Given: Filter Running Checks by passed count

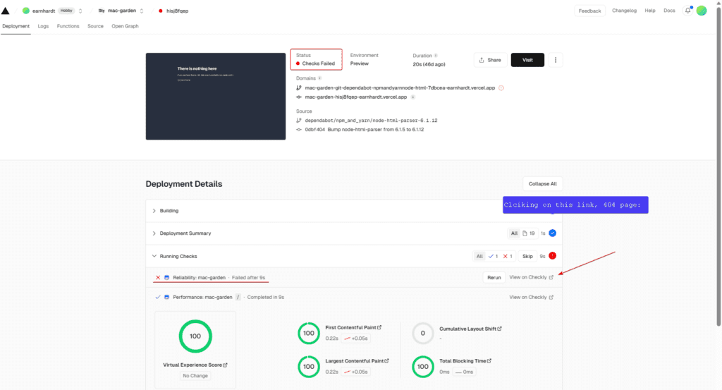Looking at the screenshot, I should pyautogui.click(x=493, y=257).
